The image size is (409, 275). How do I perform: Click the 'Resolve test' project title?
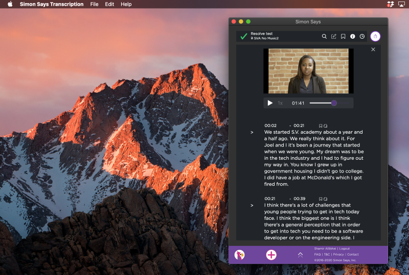tap(261, 34)
